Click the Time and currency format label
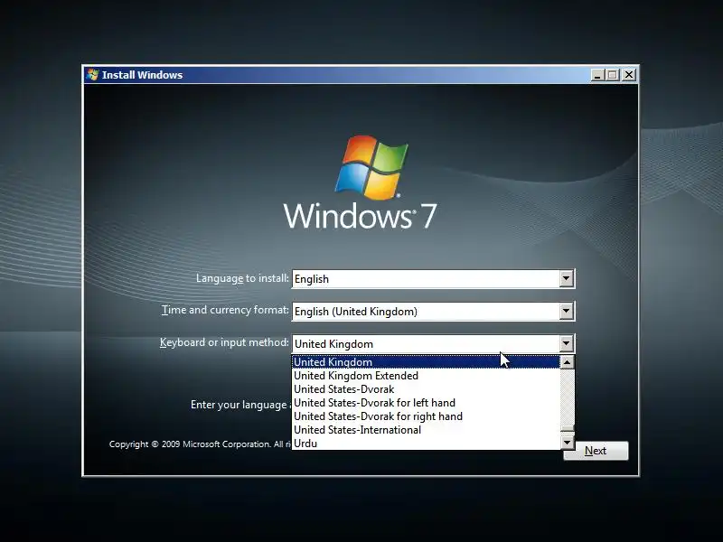This screenshot has height=542, width=723. pos(225,310)
